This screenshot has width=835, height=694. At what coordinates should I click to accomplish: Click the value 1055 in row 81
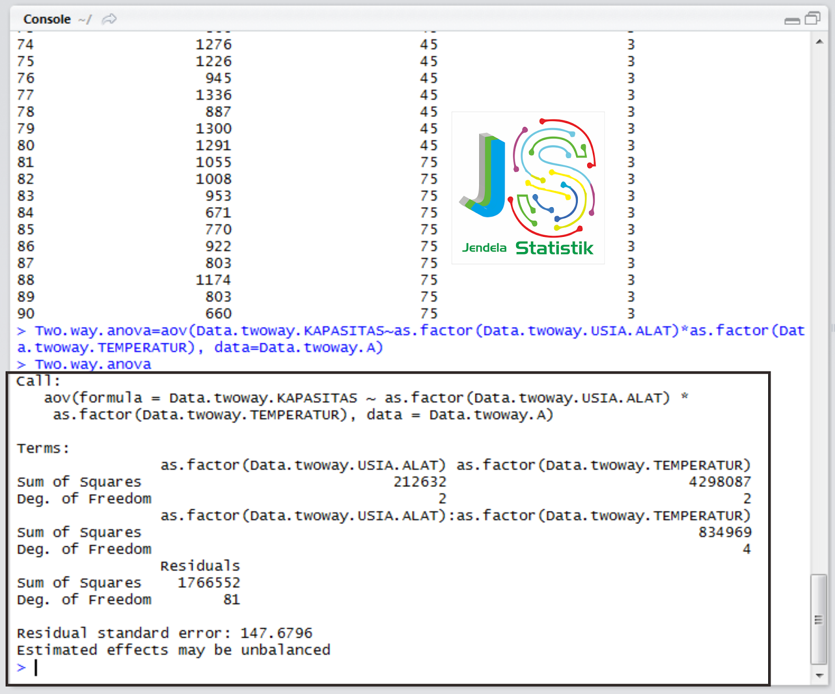coord(213,162)
